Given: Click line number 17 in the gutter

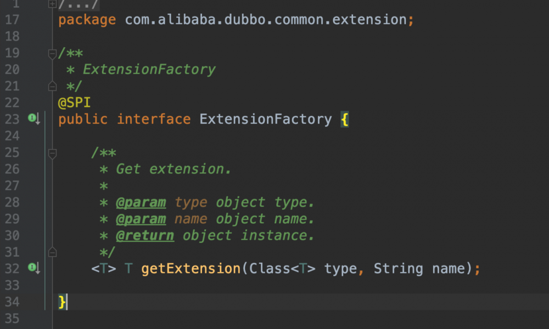Looking at the screenshot, I should (12, 20).
